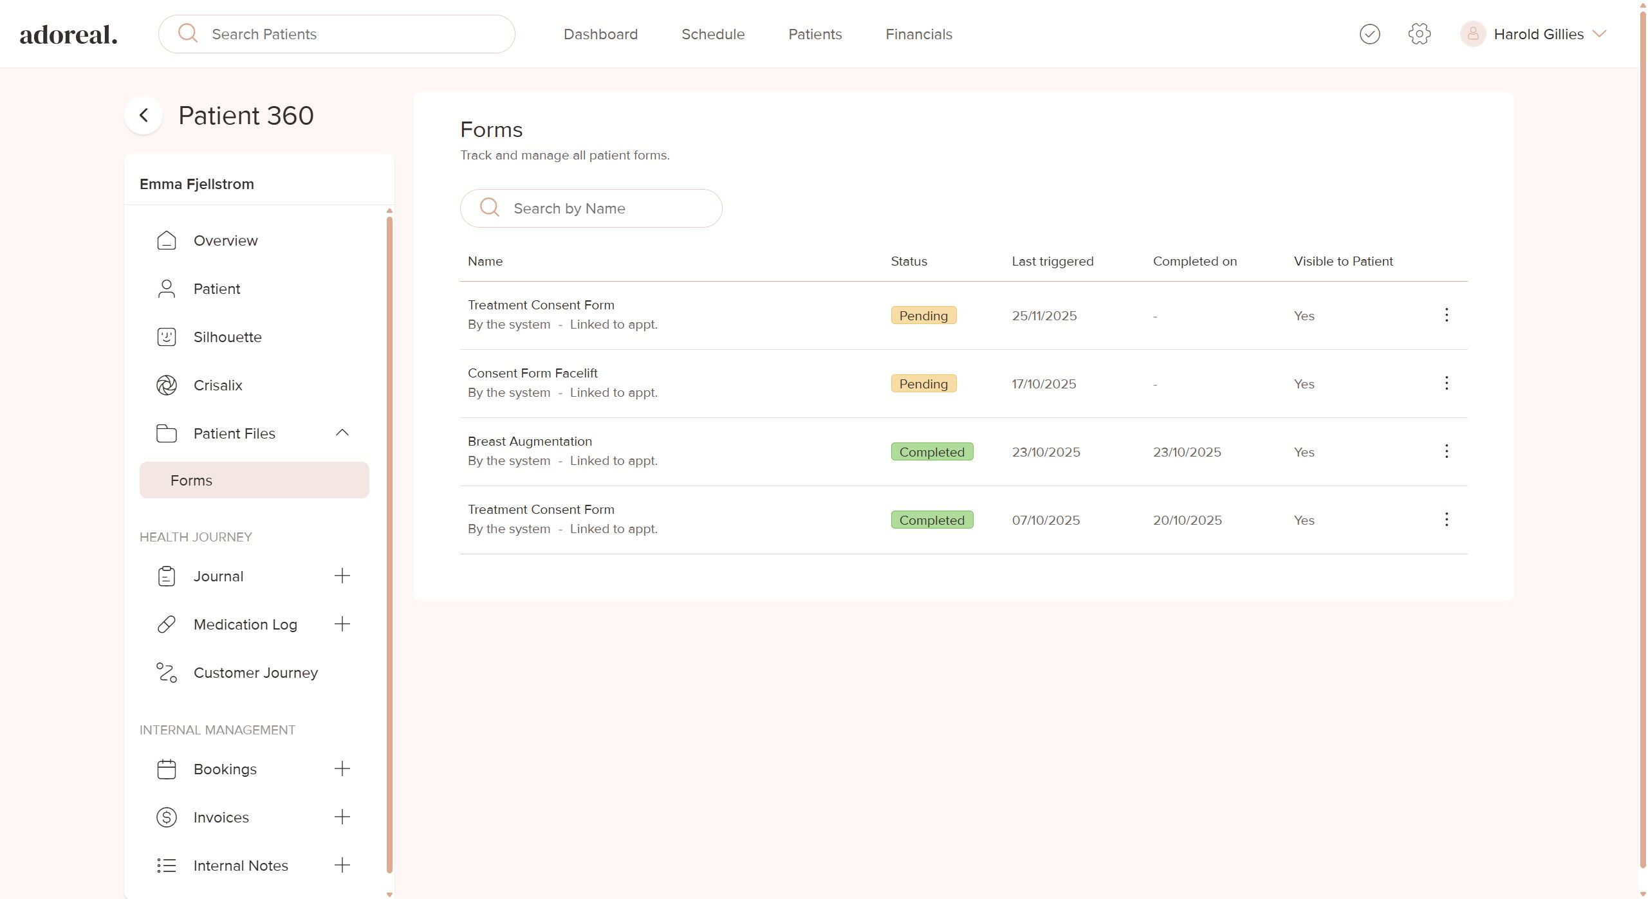Add a new Booking with plus icon
The width and height of the screenshot is (1648, 899).
click(x=342, y=768)
